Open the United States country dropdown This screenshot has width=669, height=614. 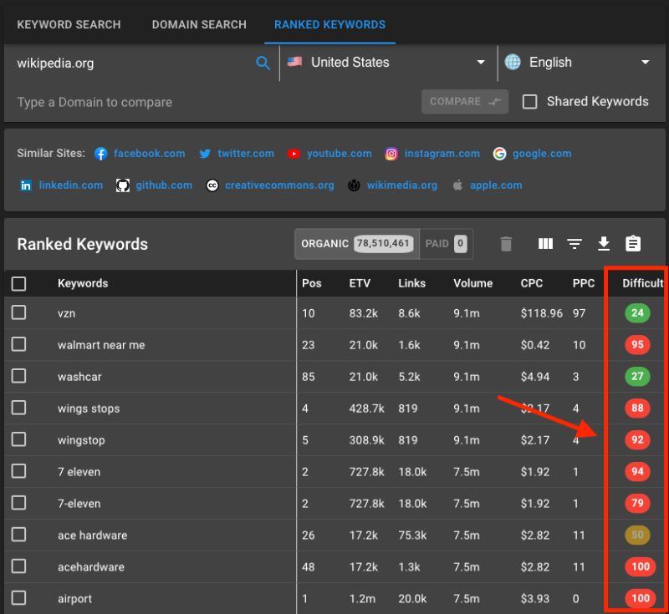388,63
